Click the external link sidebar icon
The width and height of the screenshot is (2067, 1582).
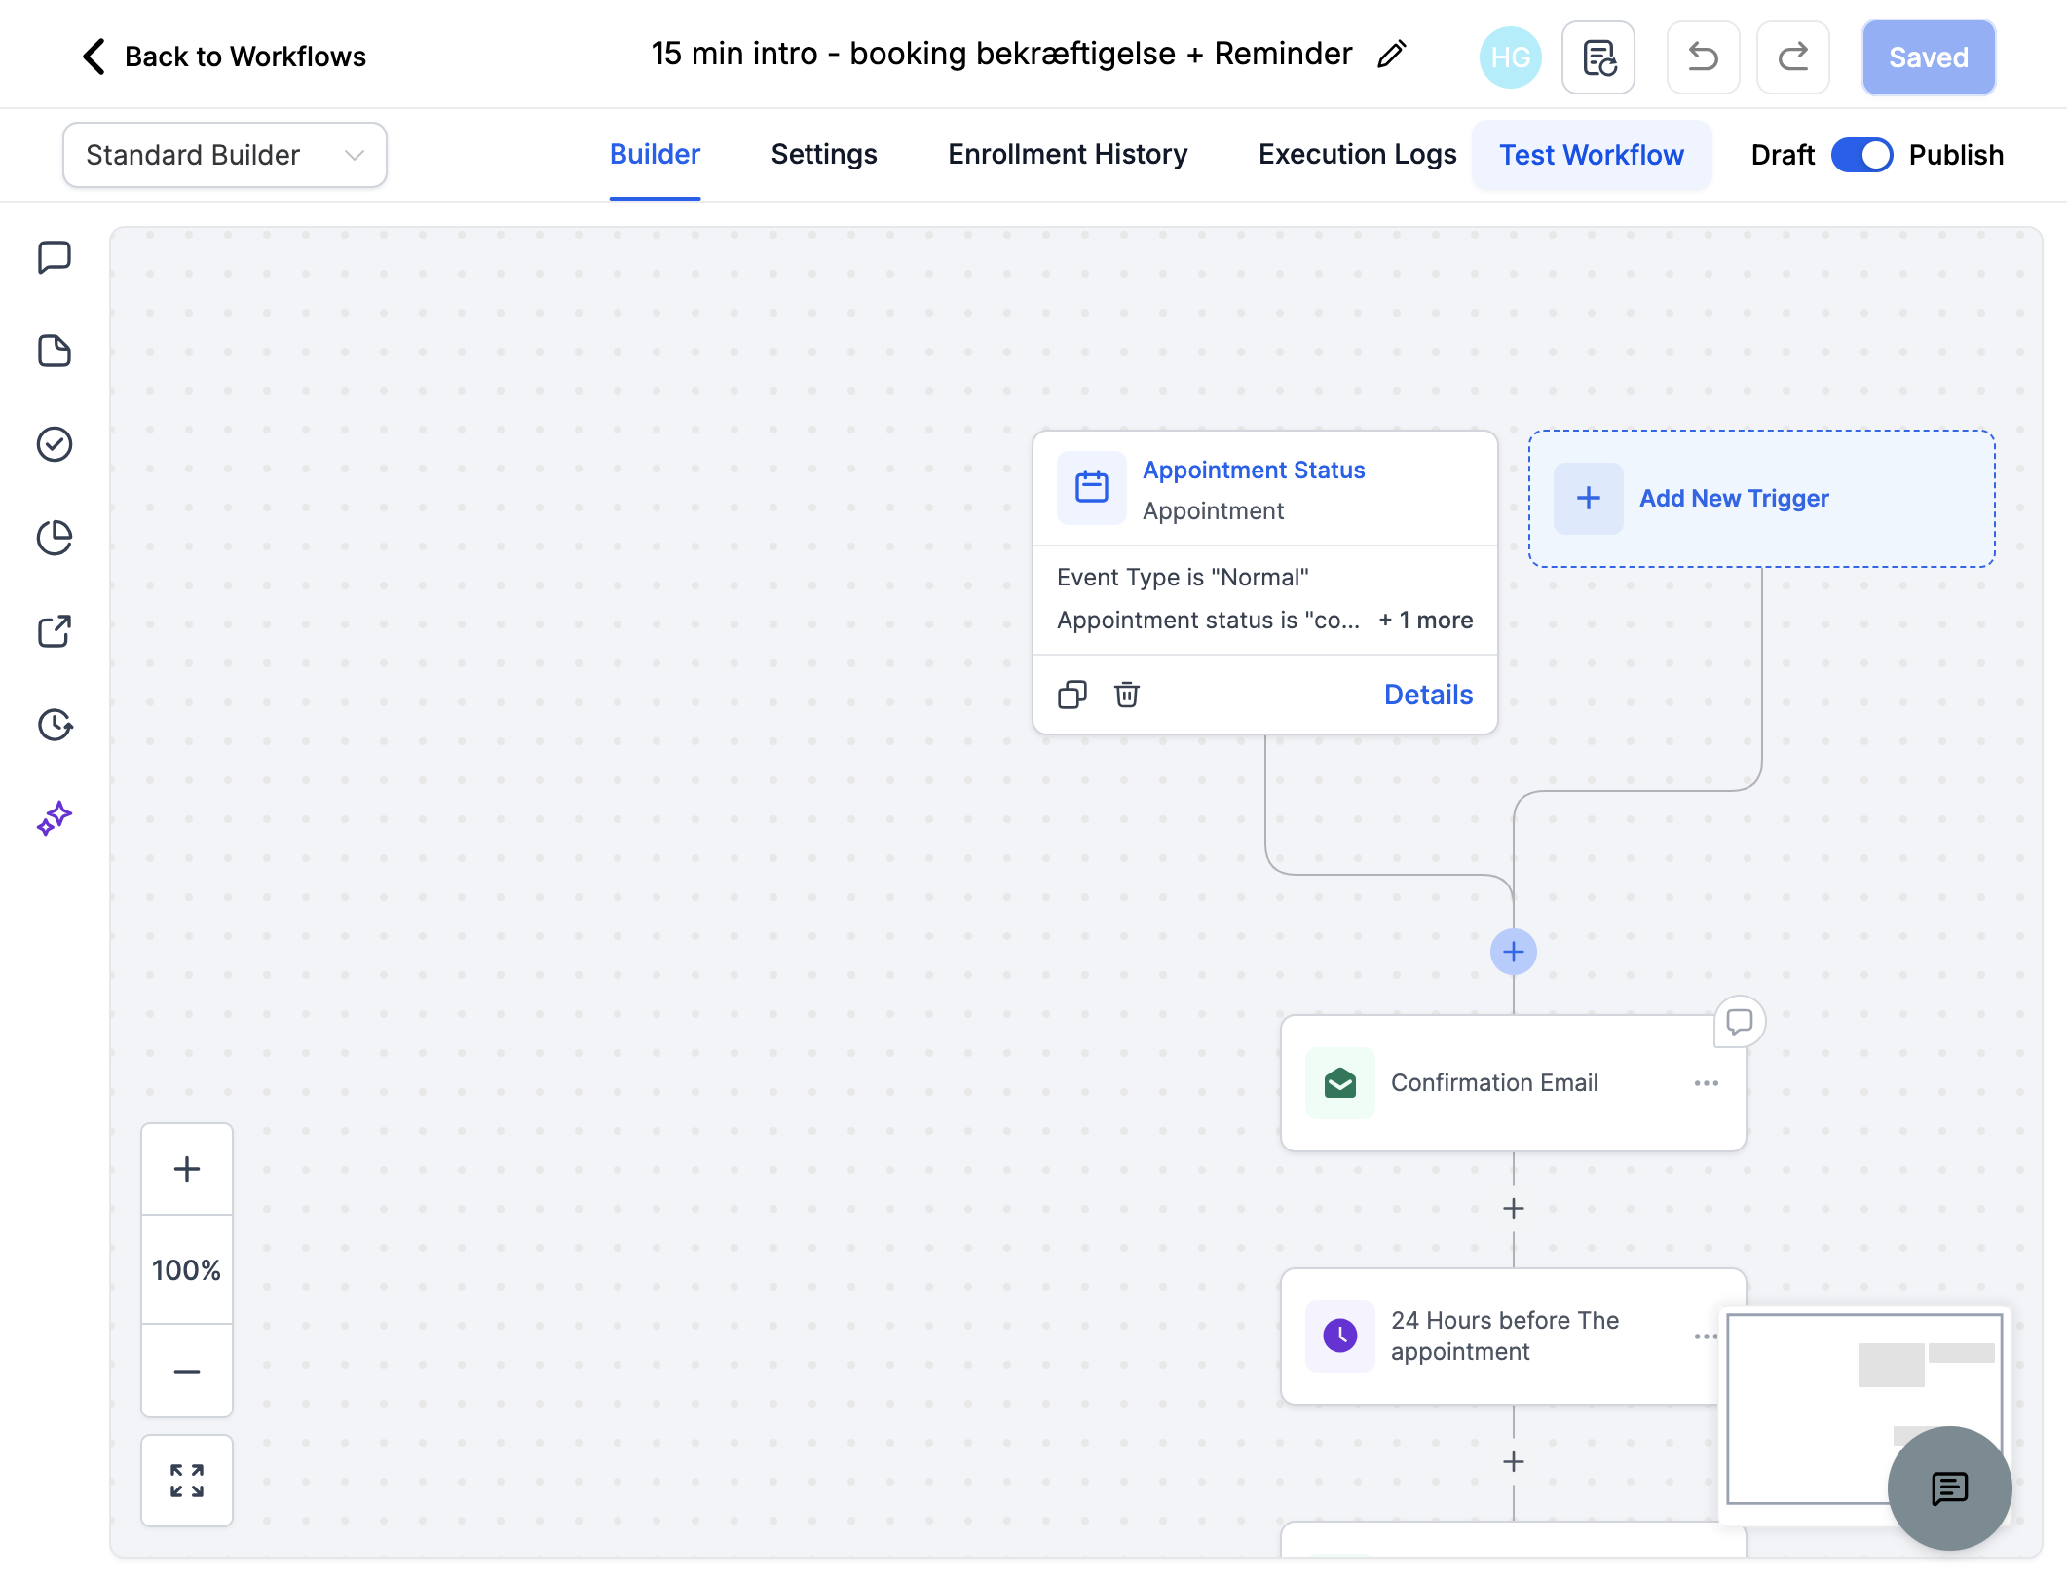55,631
